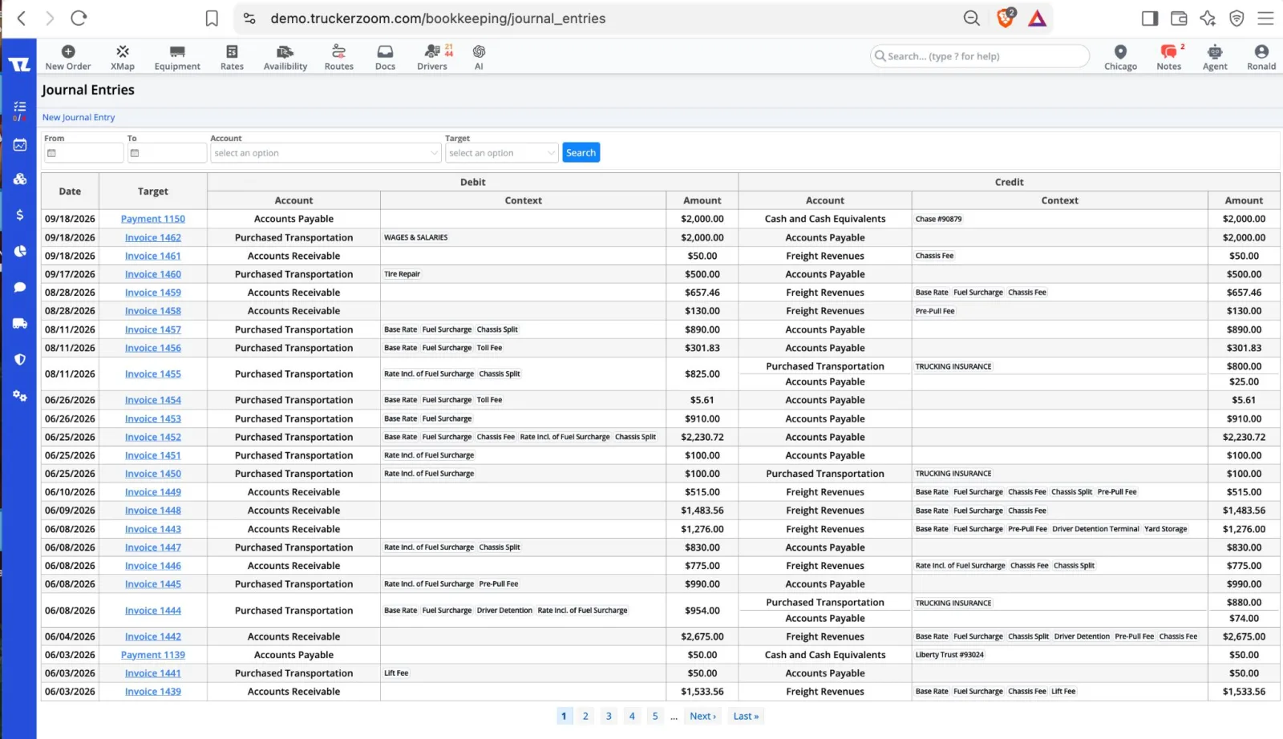1283x739 pixels.
Task: Expand the Target select dropdown
Action: 502,153
